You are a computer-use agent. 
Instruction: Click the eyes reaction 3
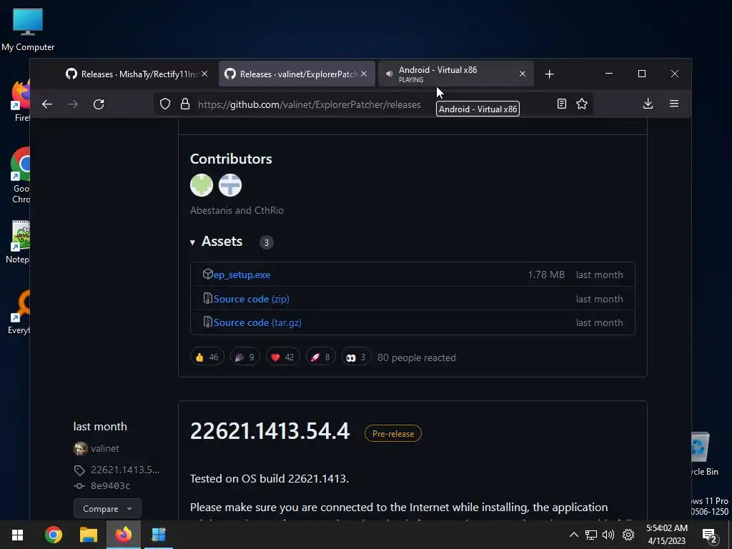click(356, 357)
